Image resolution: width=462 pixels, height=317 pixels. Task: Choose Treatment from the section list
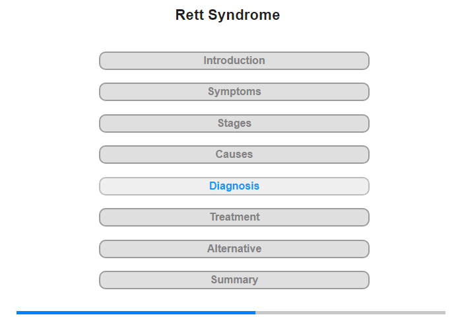pyautogui.click(x=235, y=217)
